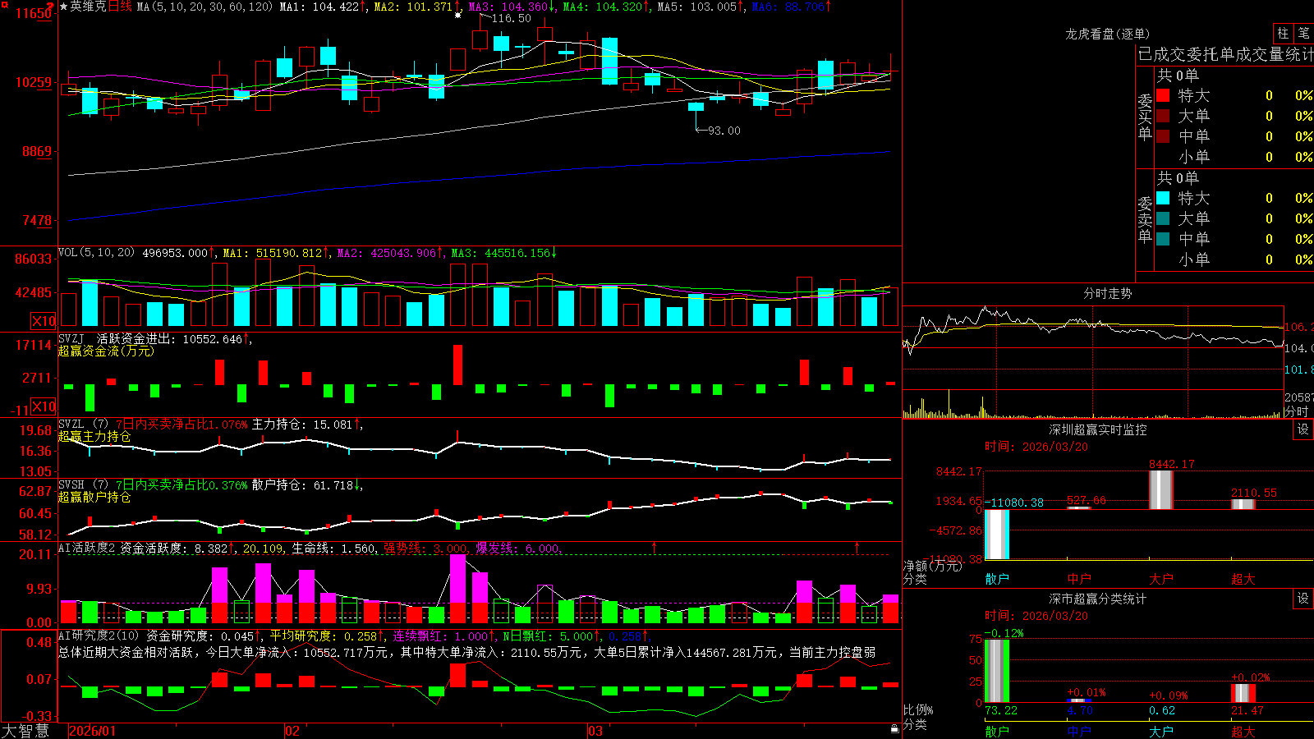Click the star icon beside 英维克

tap(64, 7)
